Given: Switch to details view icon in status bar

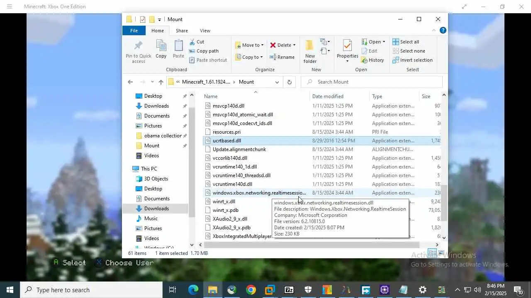Looking at the screenshot, I should [x=432, y=253].
